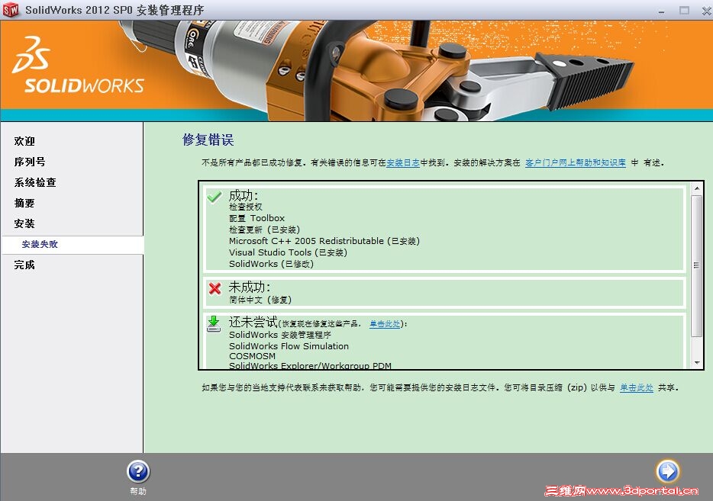
Task: Click 单击此处 link next to 还未尝试
Action: (385, 324)
